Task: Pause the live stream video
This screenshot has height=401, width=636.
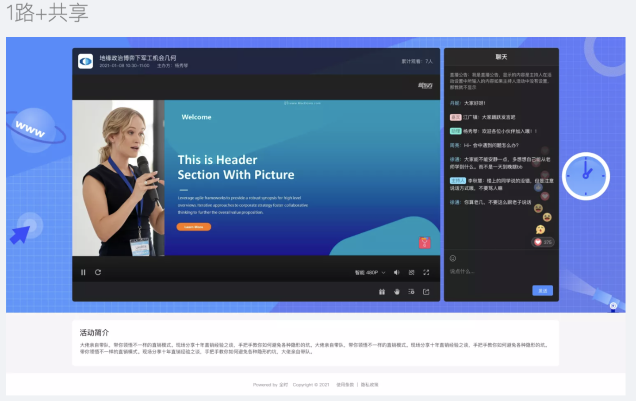Action: (x=83, y=272)
